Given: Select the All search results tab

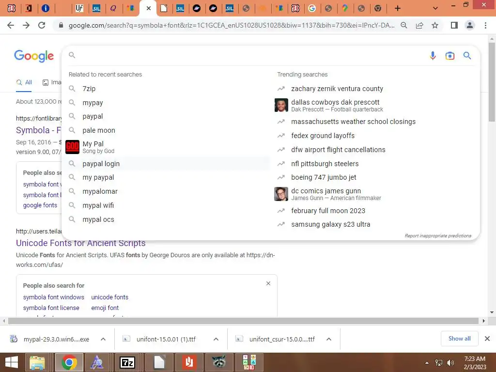Looking at the screenshot, I should (x=24, y=82).
